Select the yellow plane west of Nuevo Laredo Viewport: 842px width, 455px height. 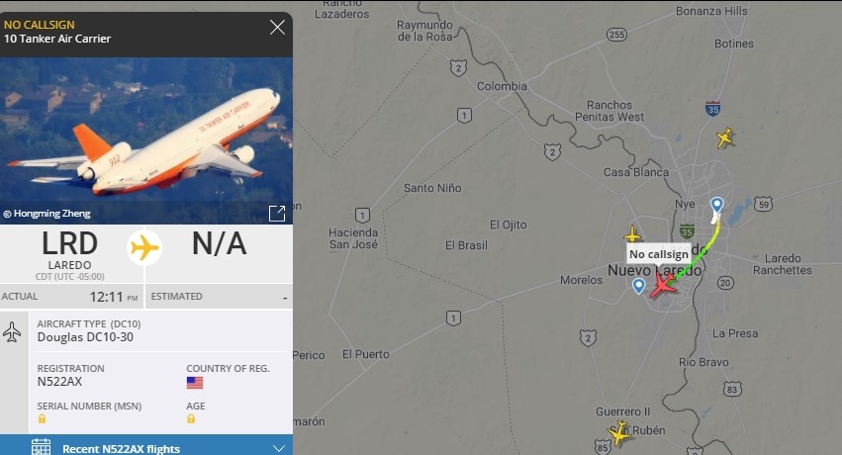click(x=632, y=234)
